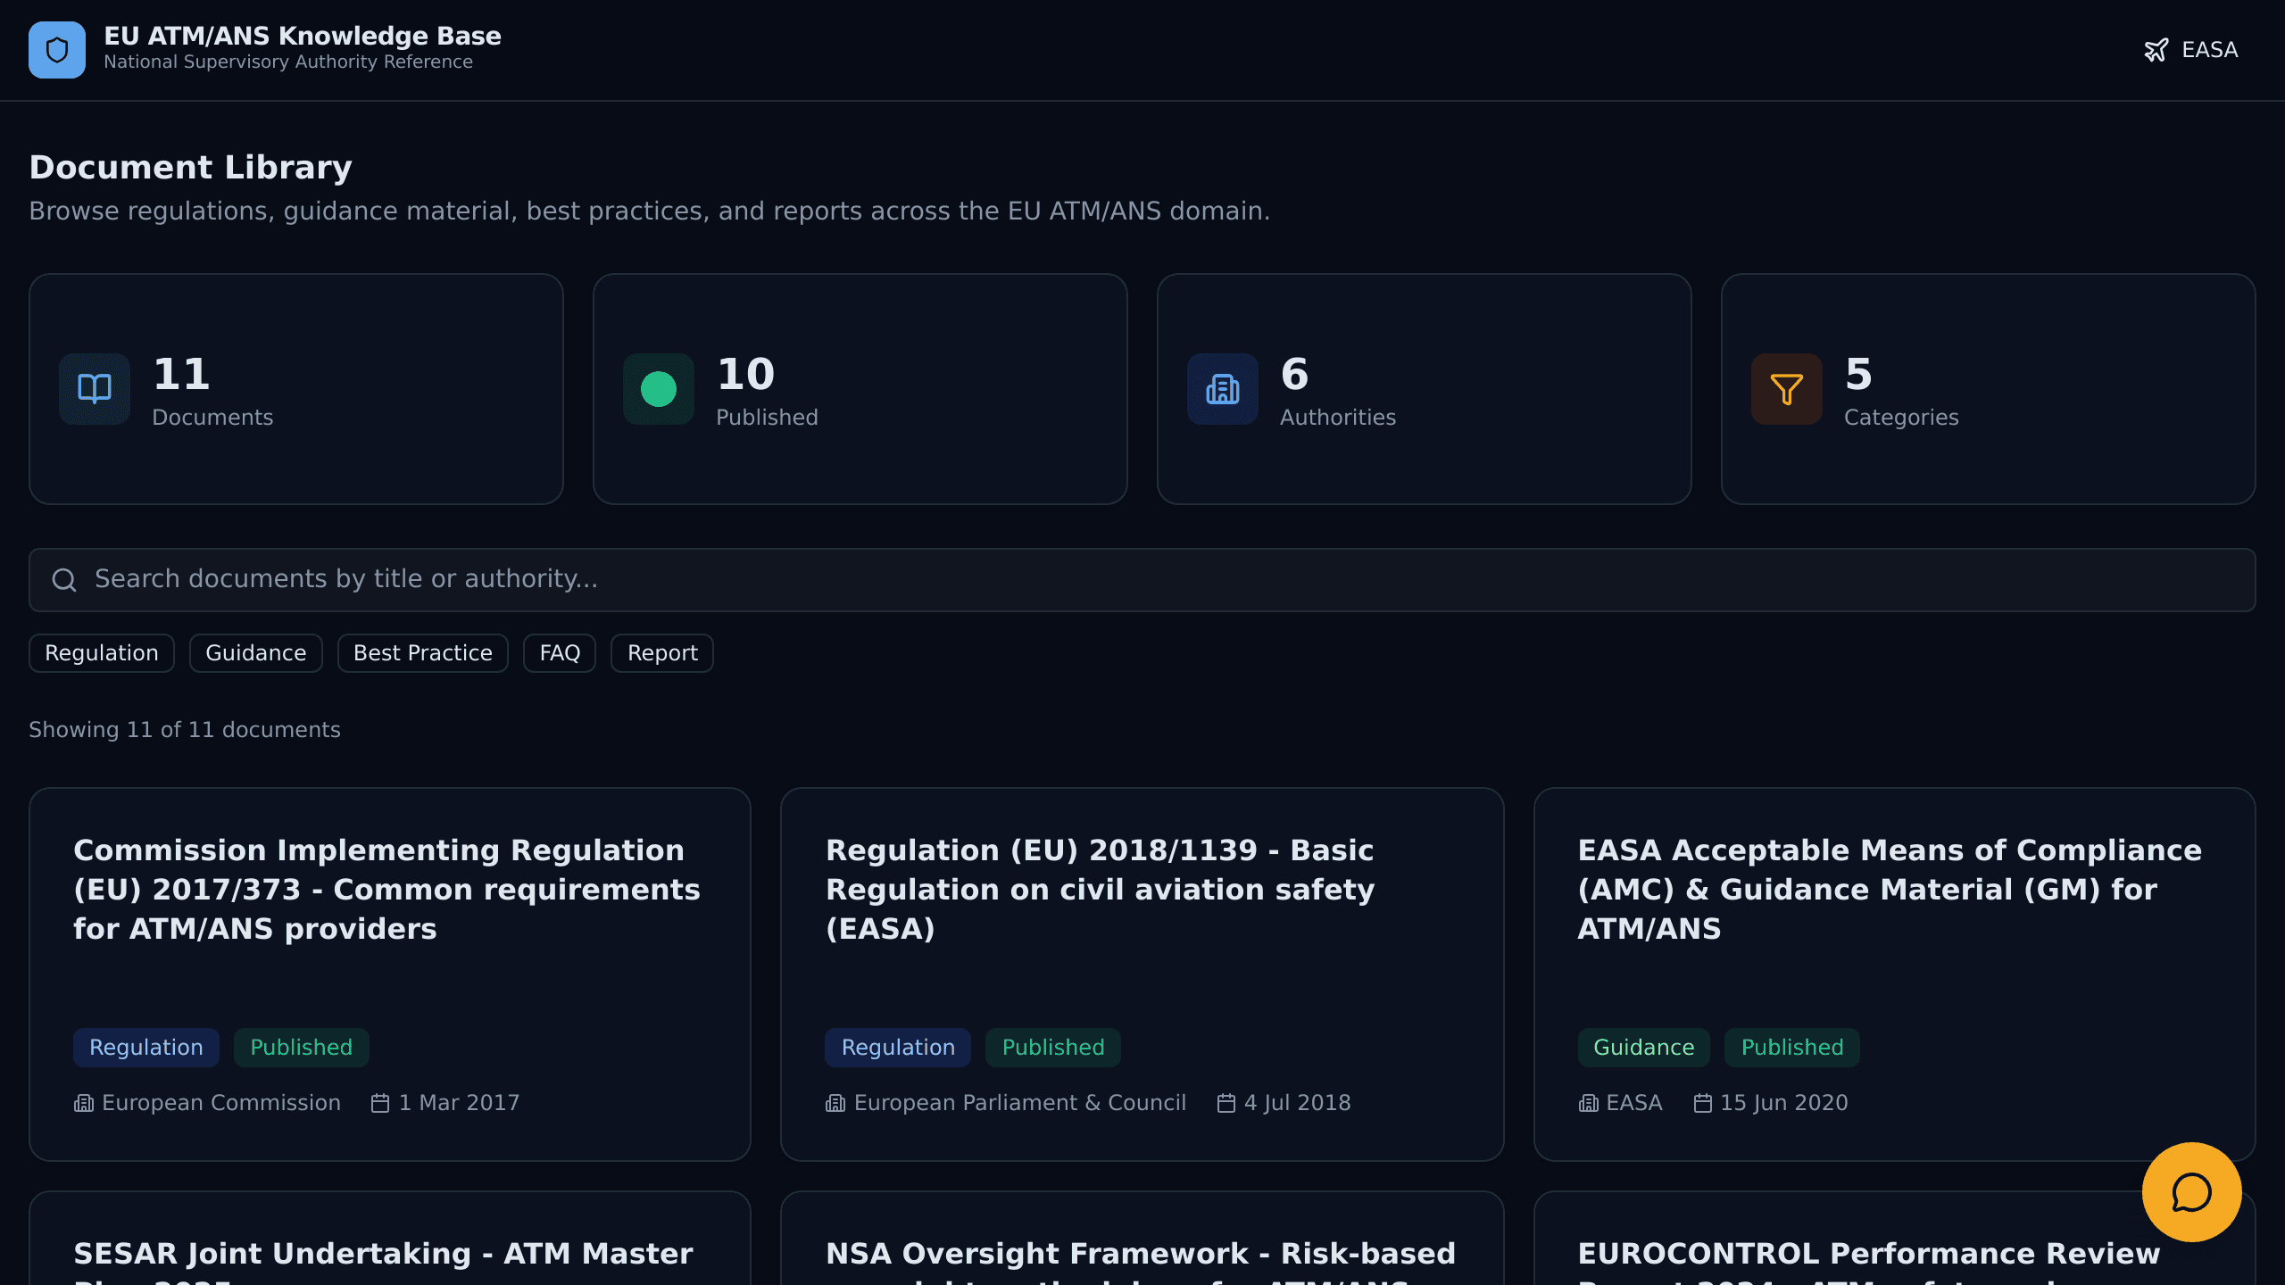The height and width of the screenshot is (1285, 2285).
Task: Toggle the Best Practice filter chip
Action: pos(423,653)
